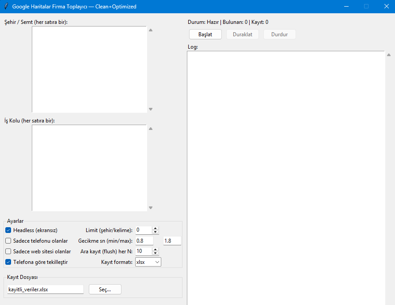Screen dimensions: 395x305
Task: Click the maximum delay field 1.8
Action: 172,241
